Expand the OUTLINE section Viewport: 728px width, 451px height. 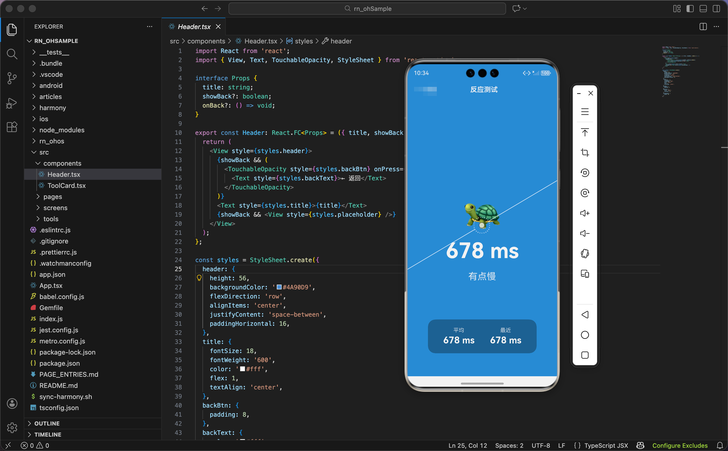point(47,423)
